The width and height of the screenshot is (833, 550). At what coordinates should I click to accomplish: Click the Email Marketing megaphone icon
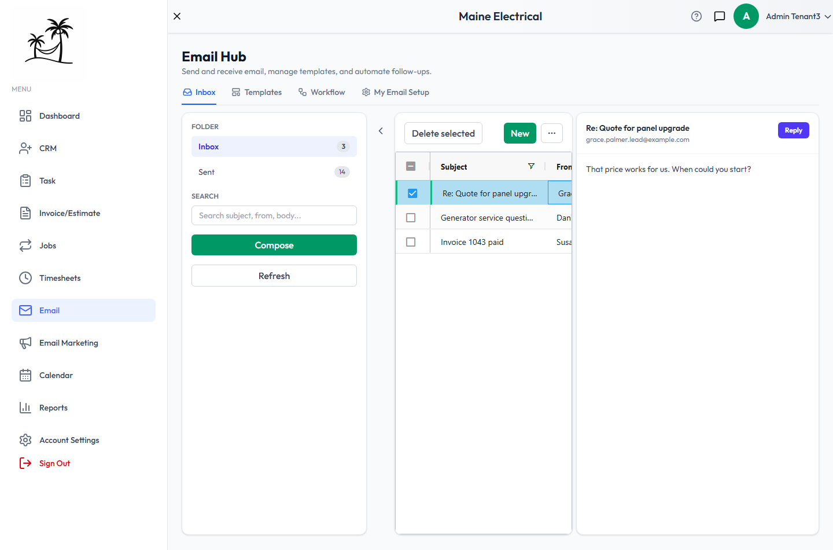pyautogui.click(x=25, y=343)
